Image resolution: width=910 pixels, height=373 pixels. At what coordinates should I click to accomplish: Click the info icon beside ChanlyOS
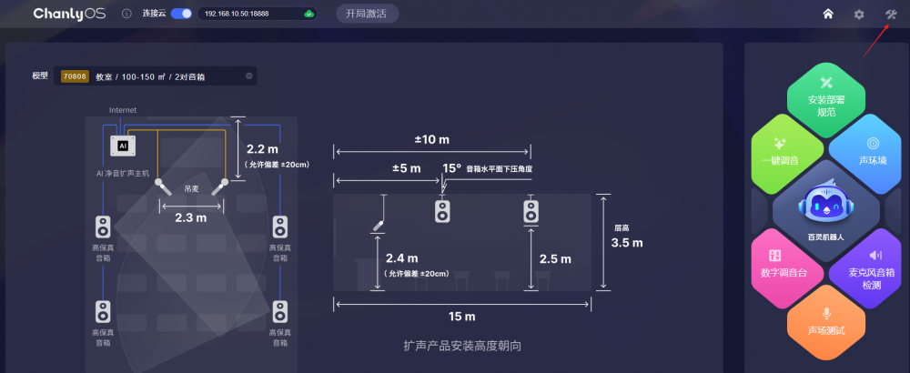click(126, 14)
